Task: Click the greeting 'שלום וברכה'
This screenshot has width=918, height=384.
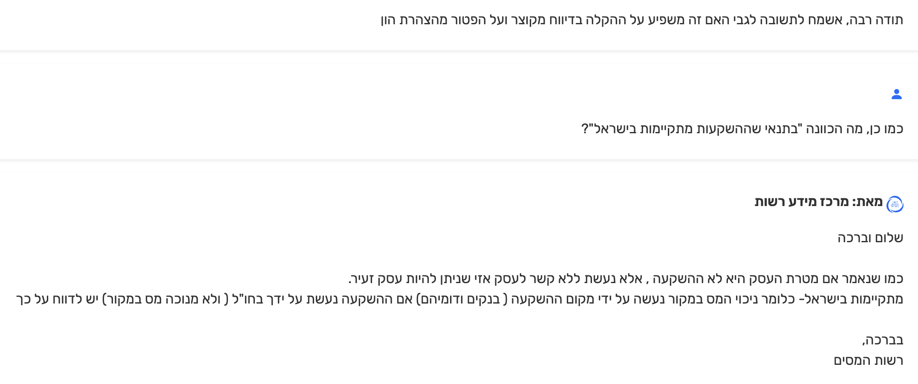Action: coord(870,238)
